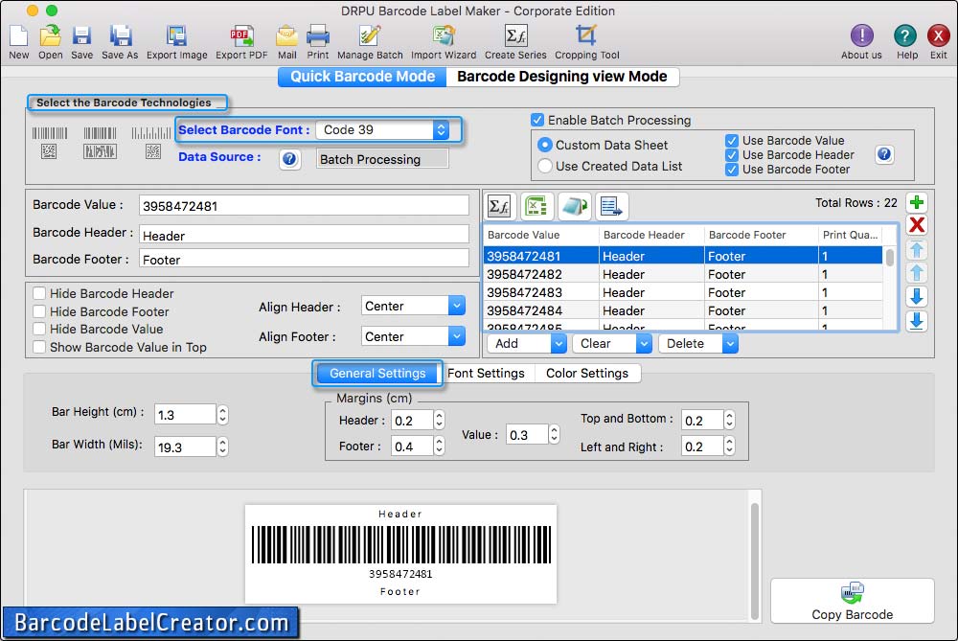Click the Save As toolbar icon
958x641 pixels.
[x=121, y=36]
